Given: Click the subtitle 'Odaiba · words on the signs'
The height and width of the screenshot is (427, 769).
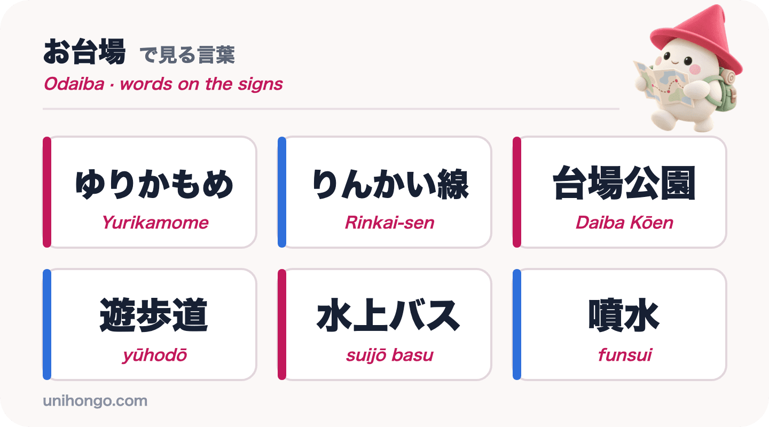Looking at the screenshot, I should pyautogui.click(x=163, y=84).
